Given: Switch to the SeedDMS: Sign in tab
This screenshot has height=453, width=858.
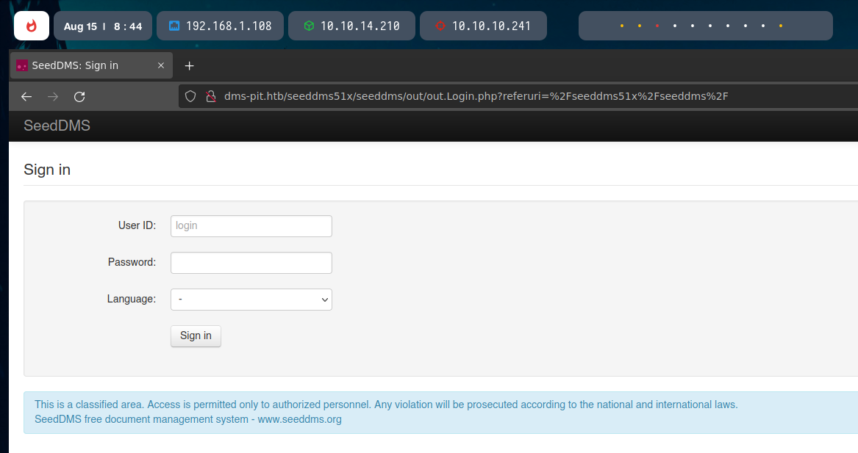Looking at the screenshot, I should tap(81, 65).
